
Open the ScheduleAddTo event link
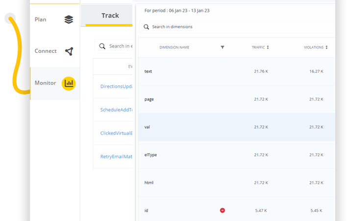coord(116,110)
